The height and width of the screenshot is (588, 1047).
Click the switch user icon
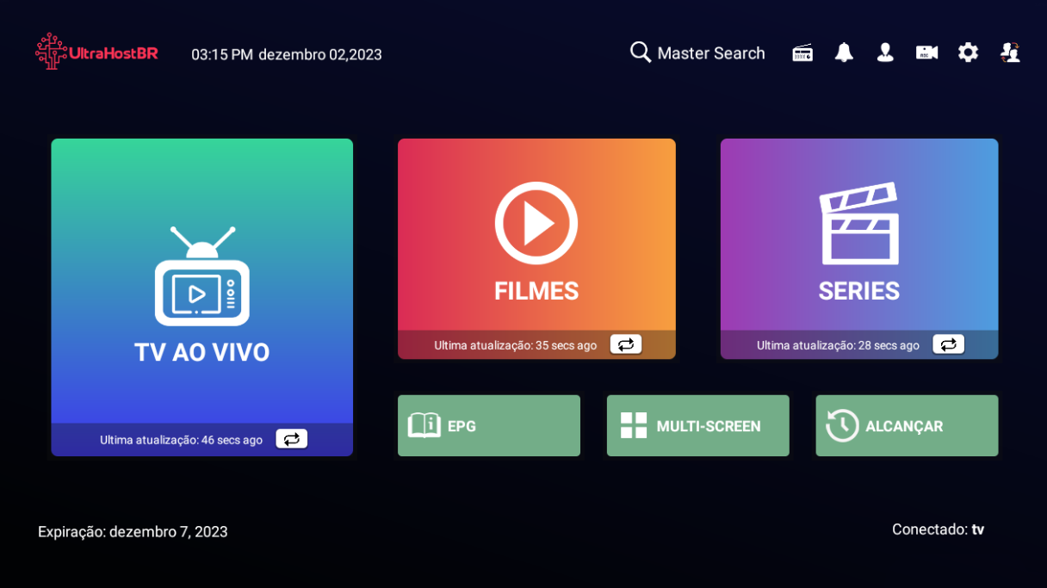(x=1010, y=53)
